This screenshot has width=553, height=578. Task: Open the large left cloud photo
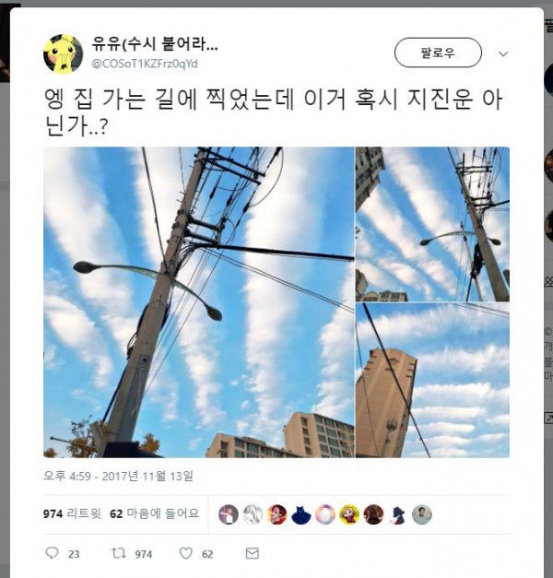(199, 302)
